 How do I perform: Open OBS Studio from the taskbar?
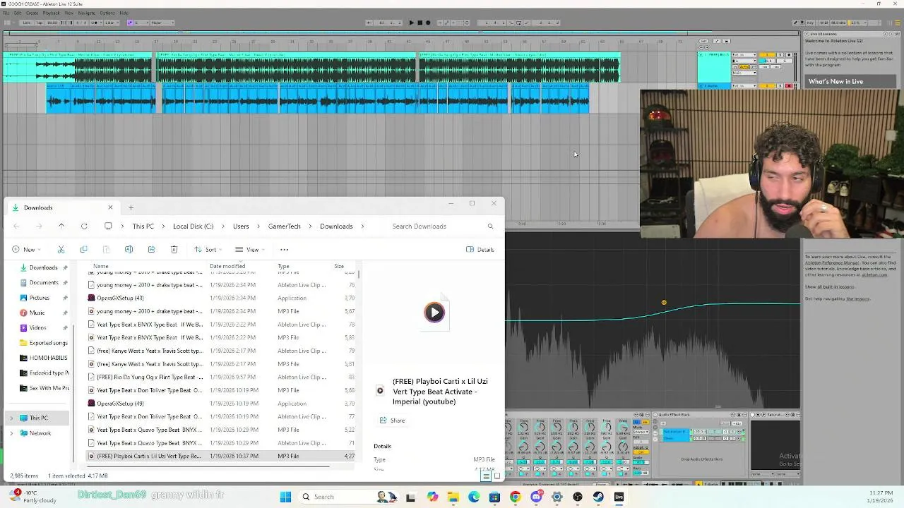click(x=578, y=497)
